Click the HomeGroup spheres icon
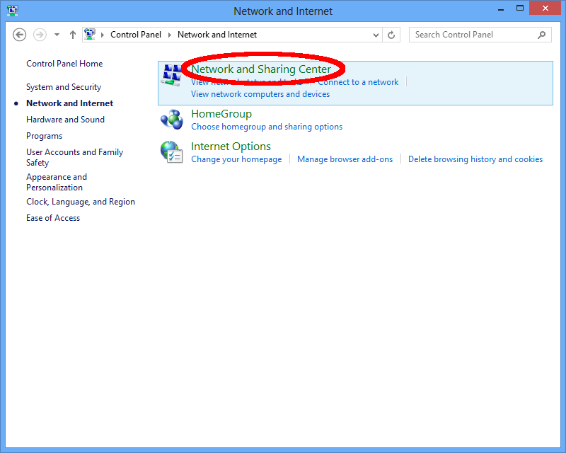Screen dimensions: 566x453 tap(172, 119)
